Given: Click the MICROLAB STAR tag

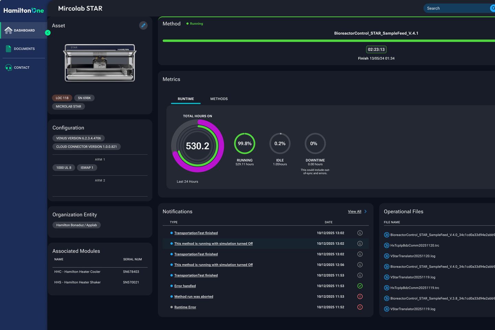Looking at the screenshot, I should tap(68, 107).
